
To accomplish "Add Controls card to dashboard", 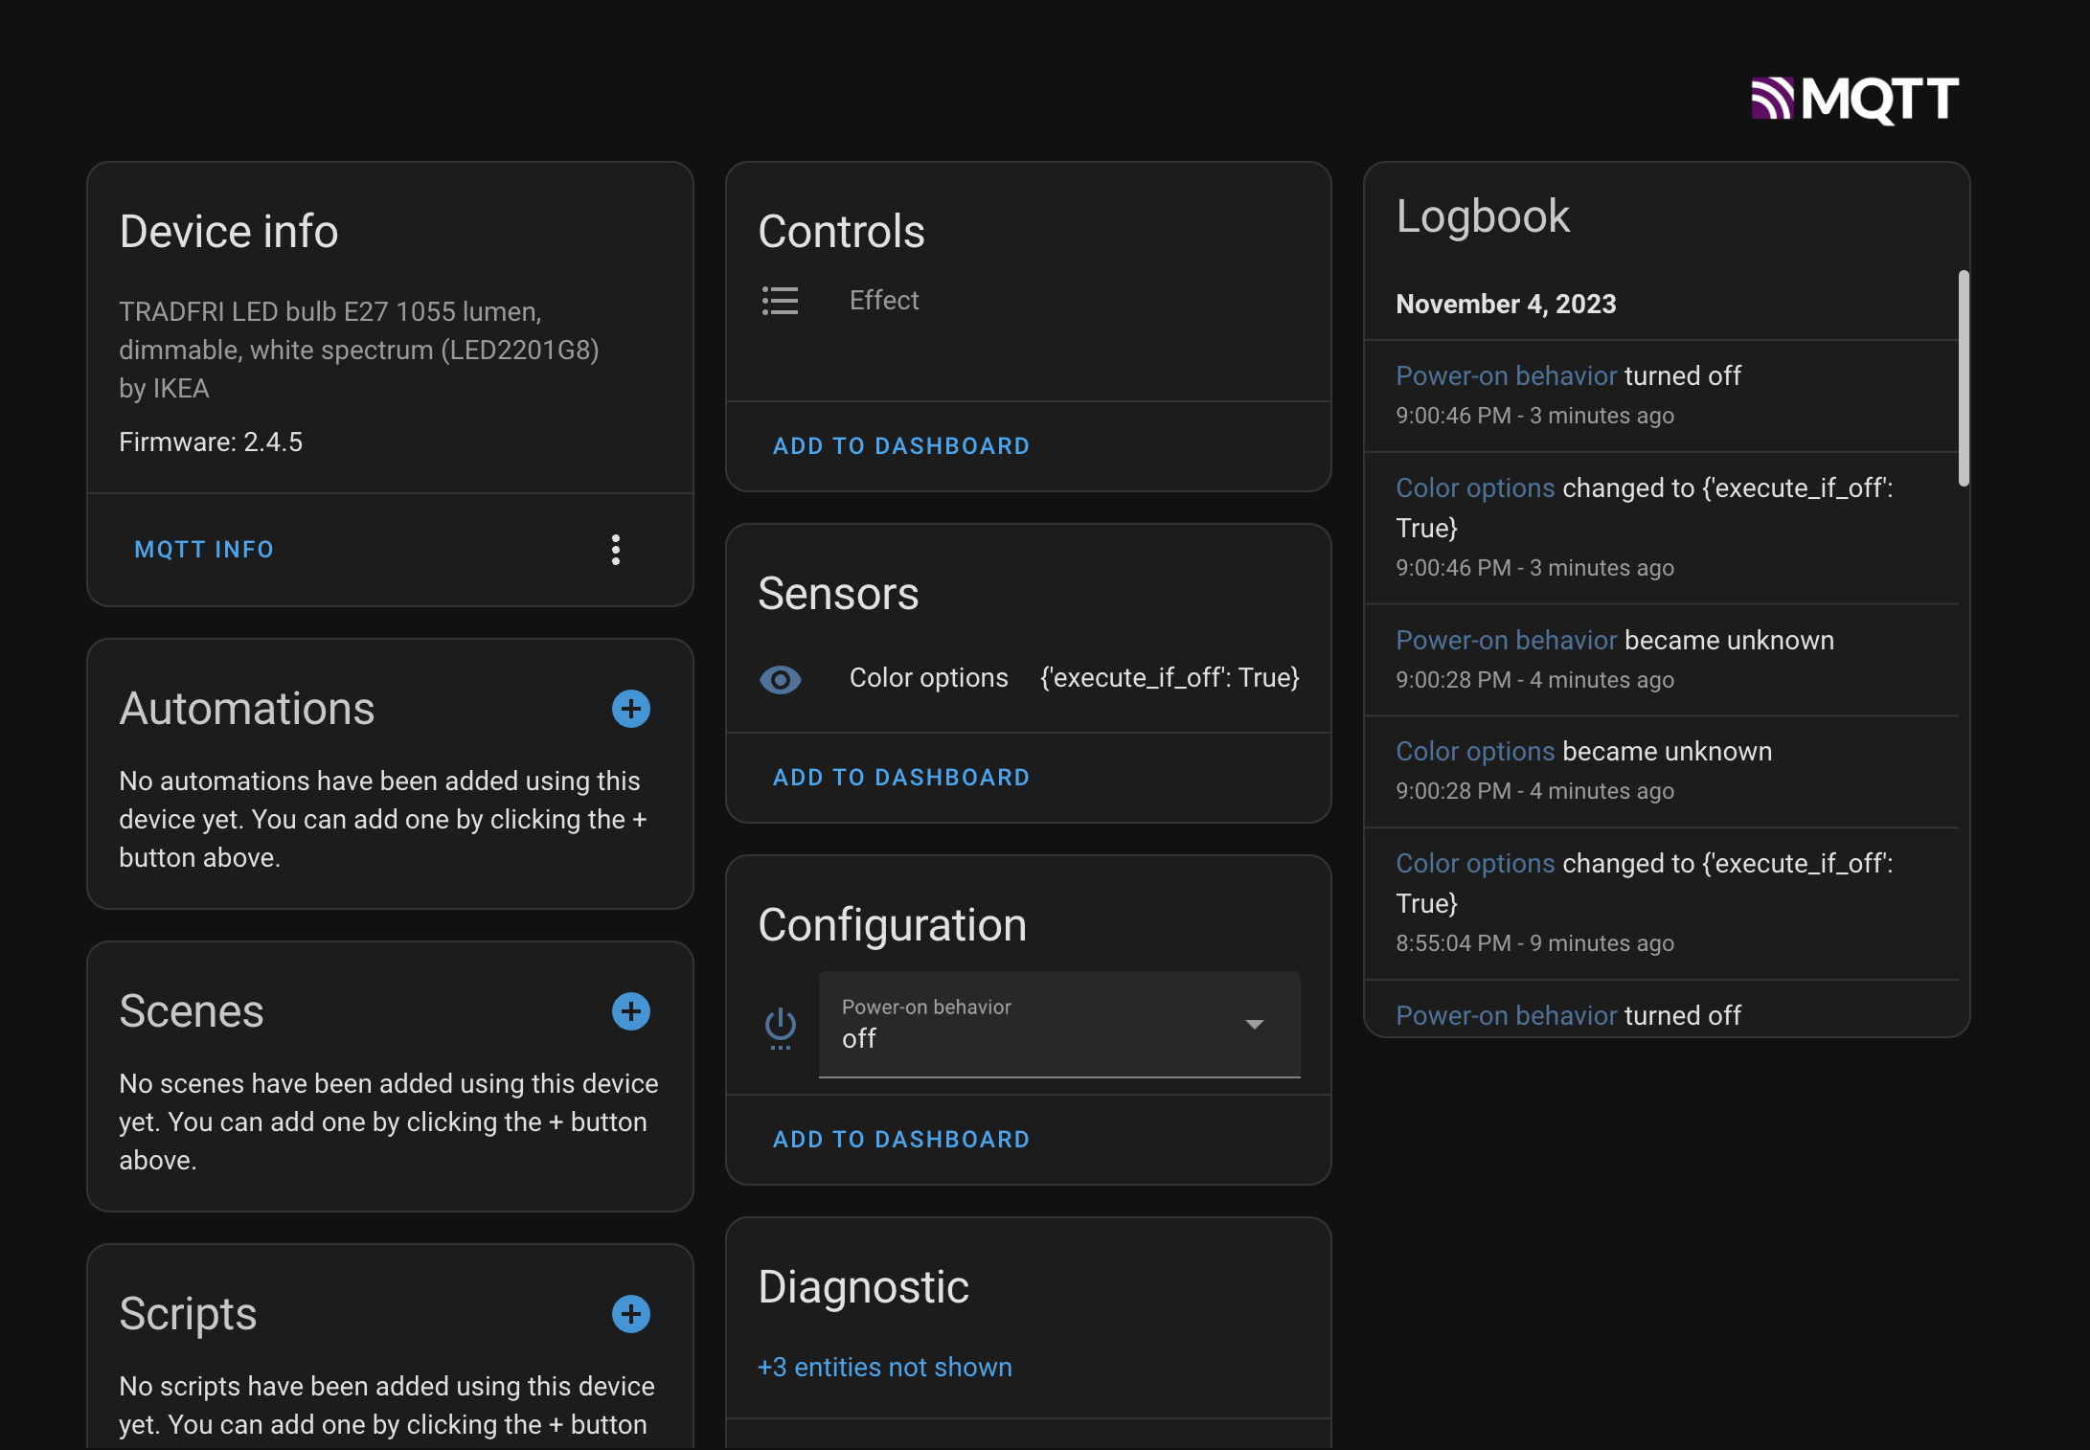I will coord(900,446).
